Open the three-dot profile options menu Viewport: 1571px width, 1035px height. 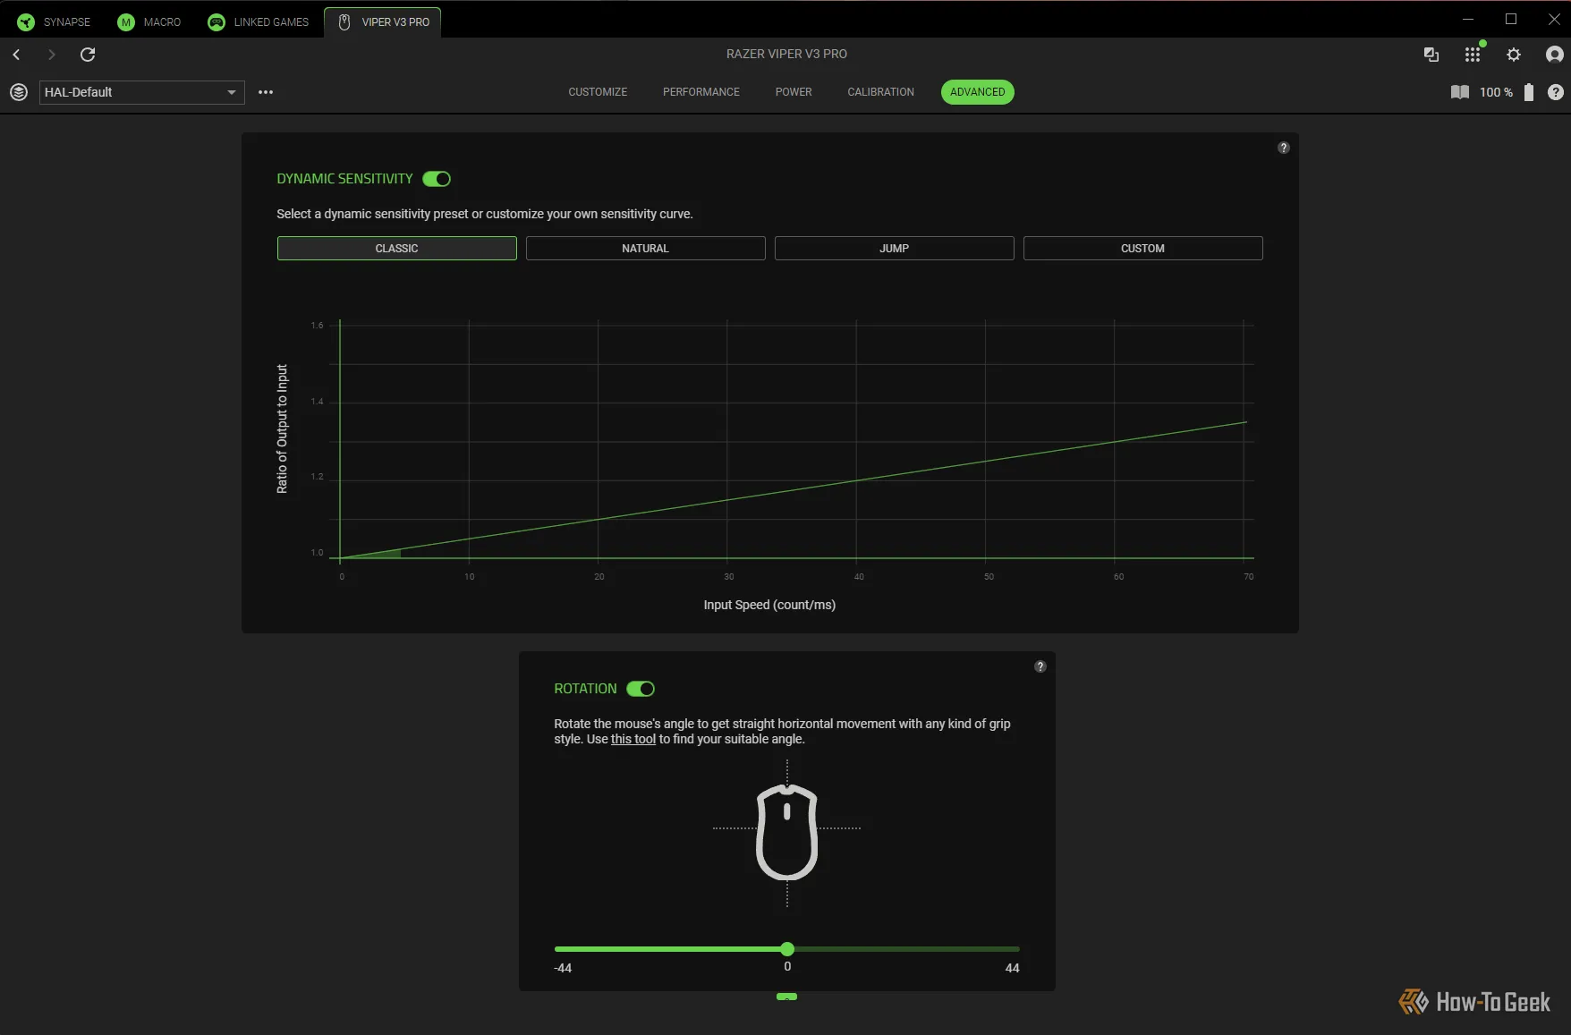tap(266, 92)
